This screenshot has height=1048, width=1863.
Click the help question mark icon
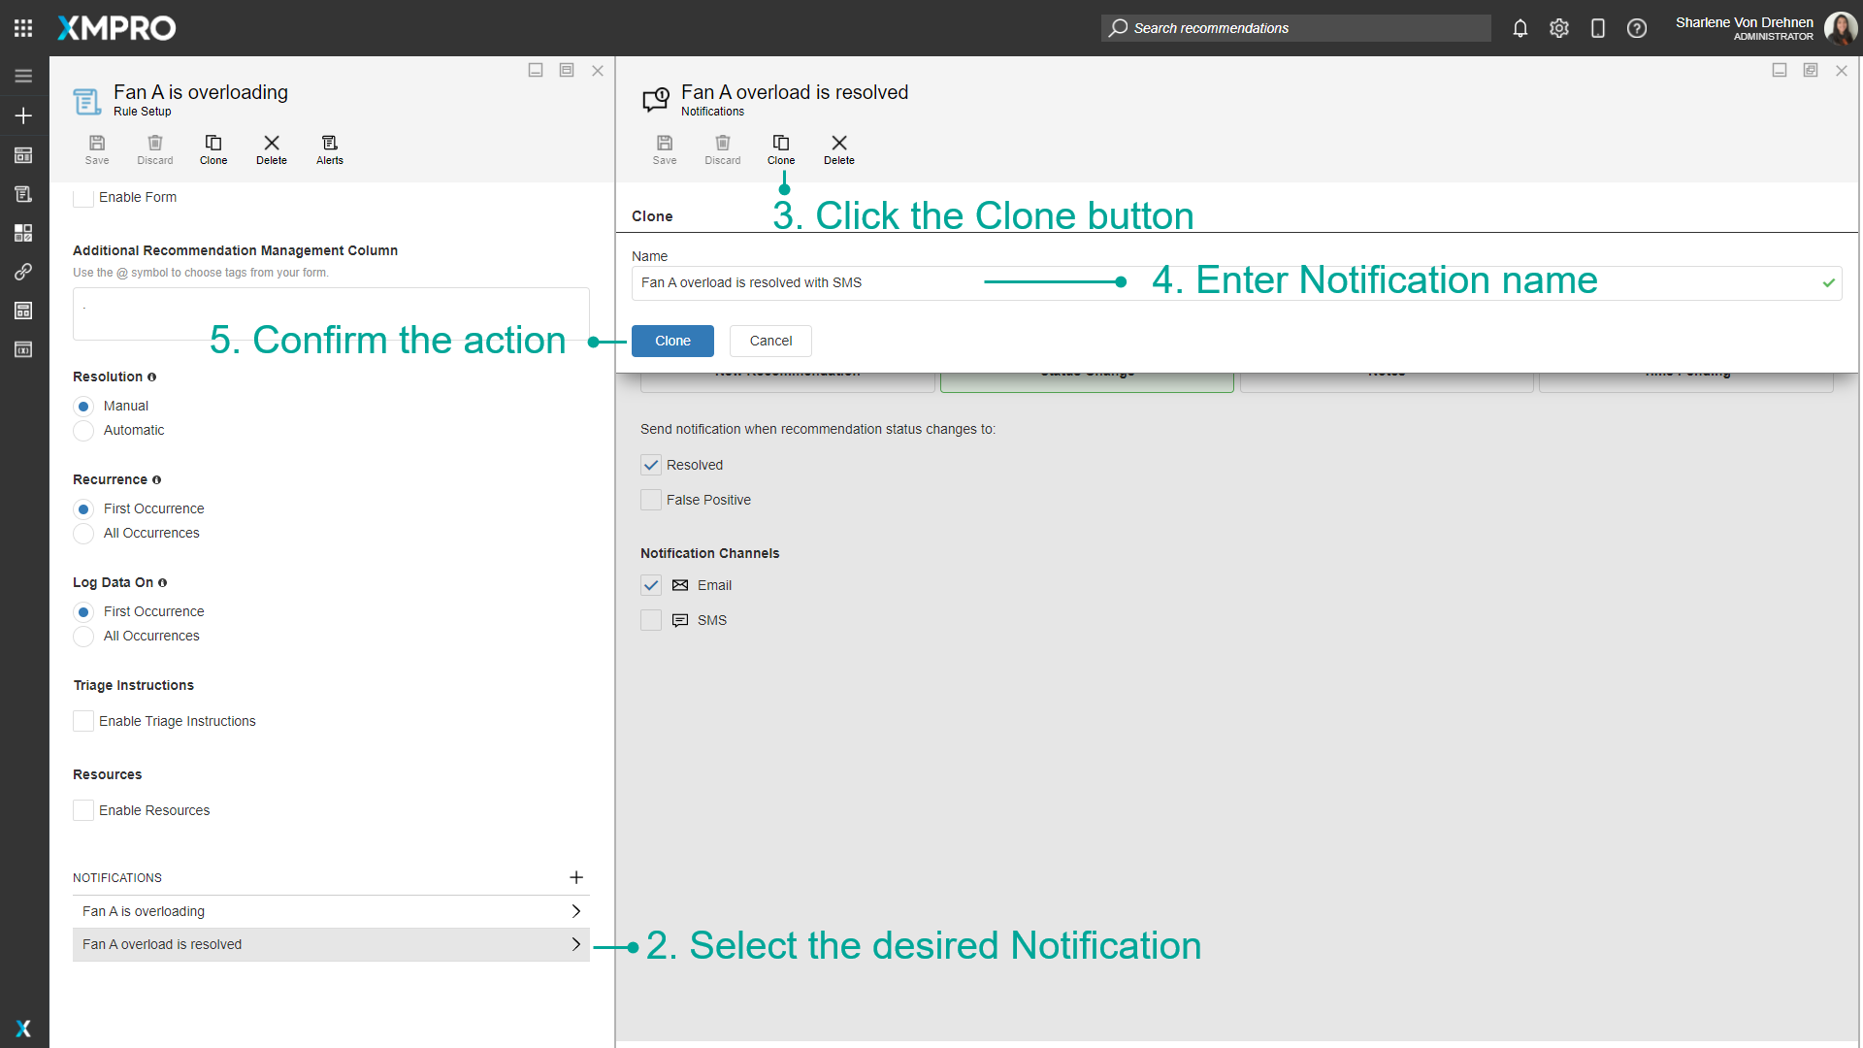1637,28
